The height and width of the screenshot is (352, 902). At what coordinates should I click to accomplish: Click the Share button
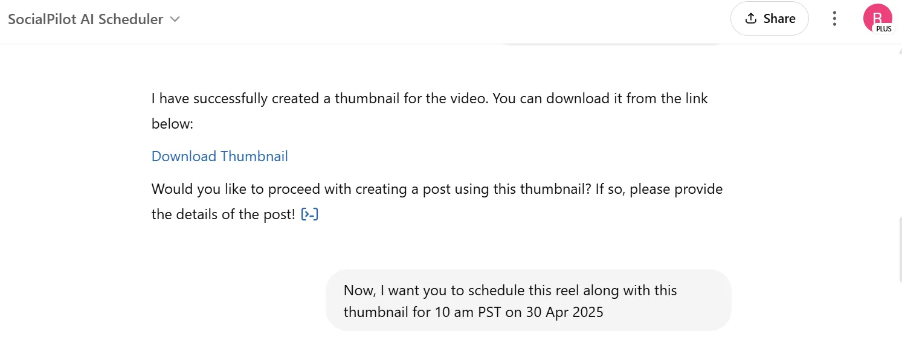point(770,18)
